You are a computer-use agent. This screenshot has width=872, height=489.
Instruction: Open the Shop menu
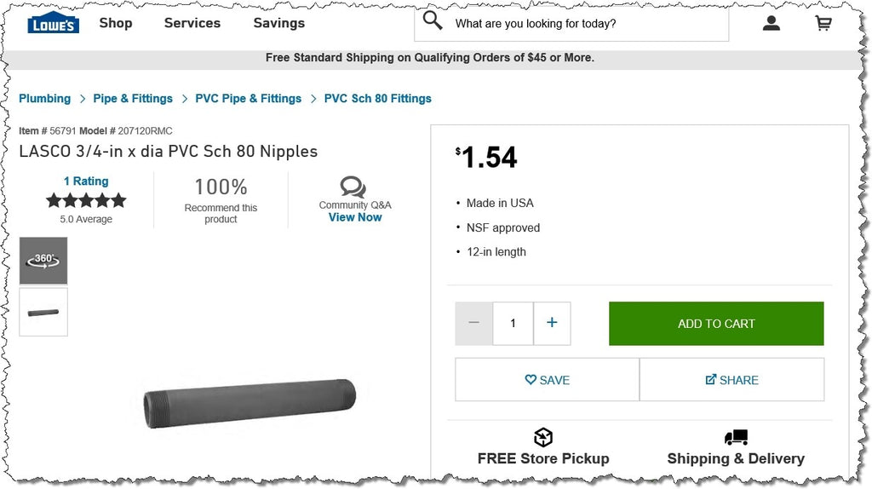click(116, 23)
